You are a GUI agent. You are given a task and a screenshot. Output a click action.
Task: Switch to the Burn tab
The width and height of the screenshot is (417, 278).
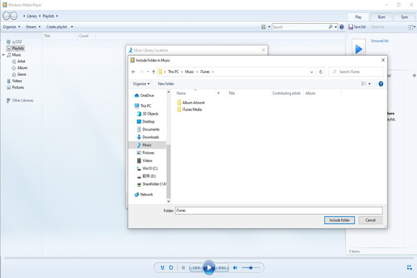point(381,17)
